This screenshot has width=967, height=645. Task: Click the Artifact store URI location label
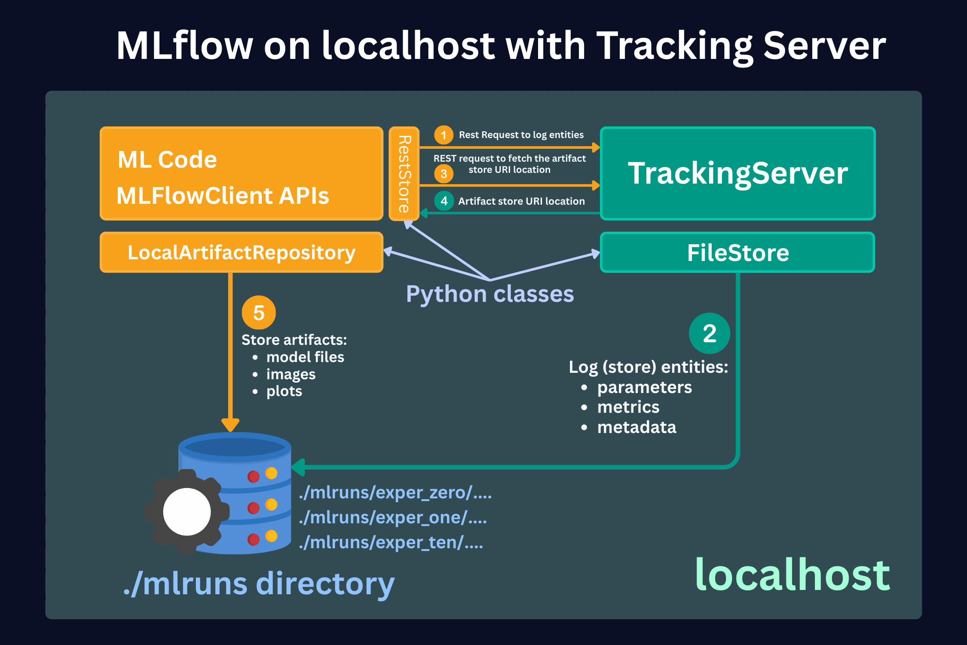(x=521, y=201)
